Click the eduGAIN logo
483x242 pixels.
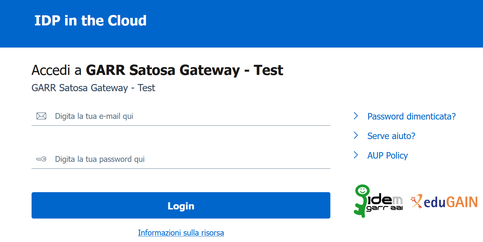pos(444,201)
